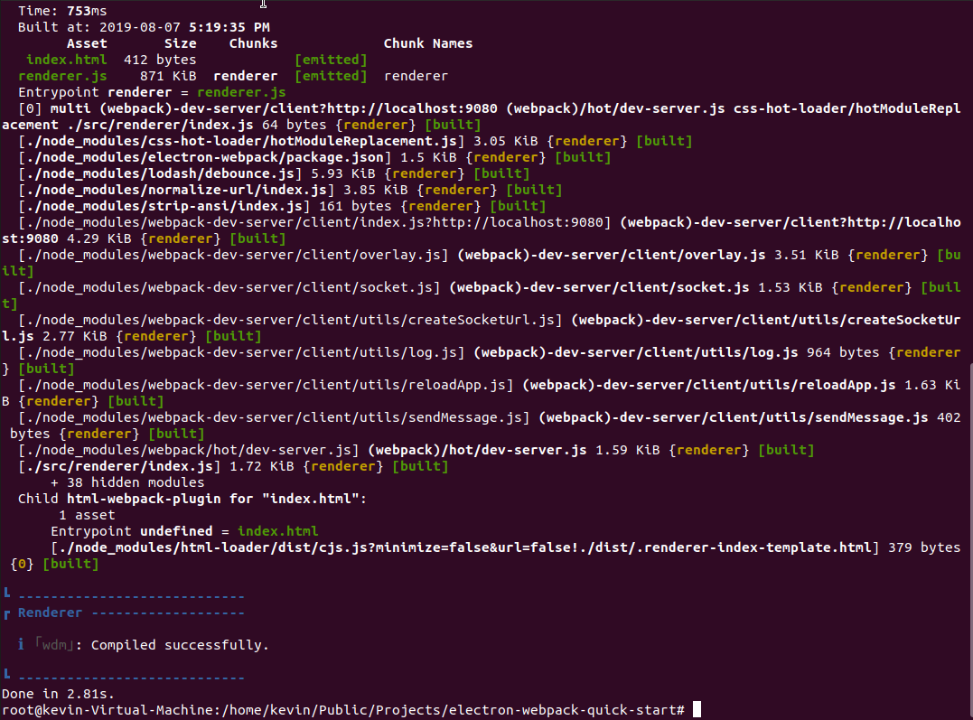Click the strip-ansi/index.js module path
Image resolution: width=973 pixels, height=720 pixels.
coord(164,205)
